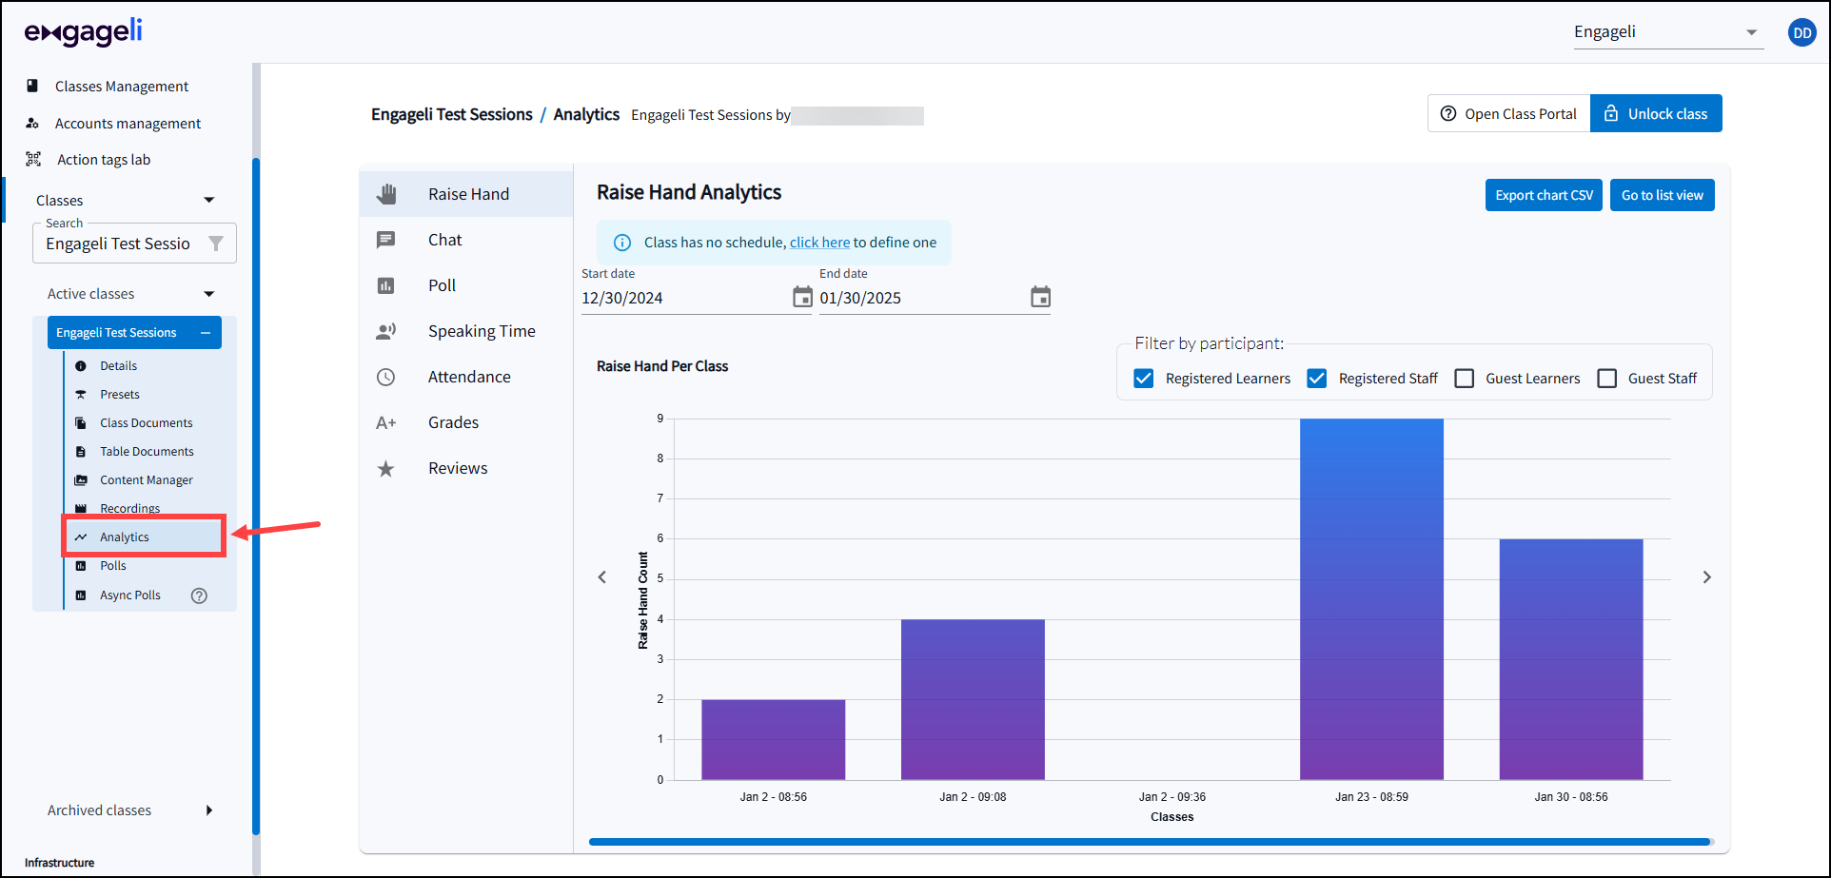Click the Reviews star icon
Viewport: 1831px width, 878px height.
pos(386,468)
